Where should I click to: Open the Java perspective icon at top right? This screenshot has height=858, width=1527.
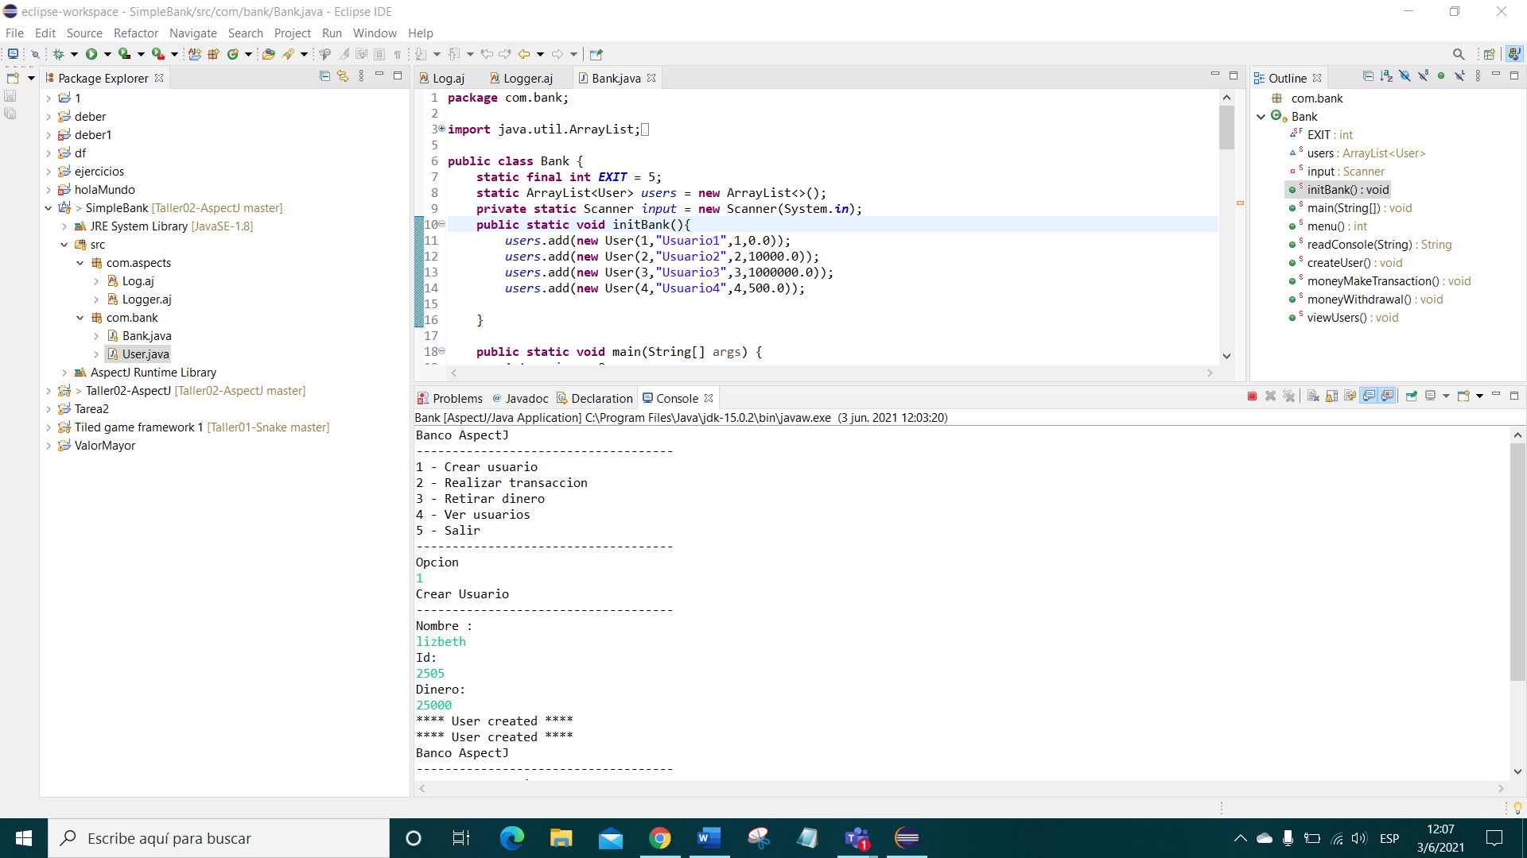coord(1514,54)
